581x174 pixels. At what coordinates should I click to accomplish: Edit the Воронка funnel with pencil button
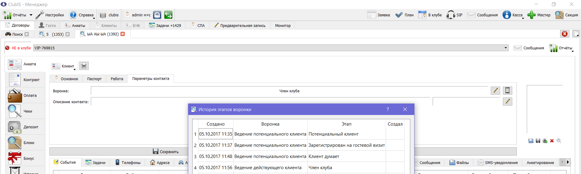495,90
